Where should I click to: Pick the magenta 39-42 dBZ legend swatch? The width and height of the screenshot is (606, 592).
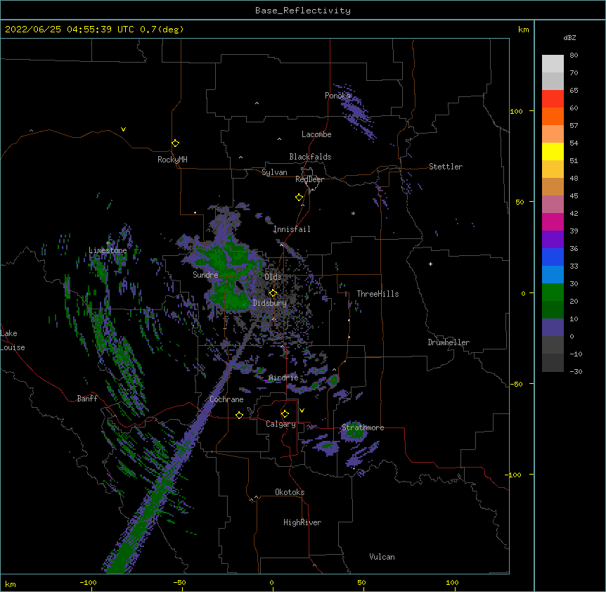[553, 221]
